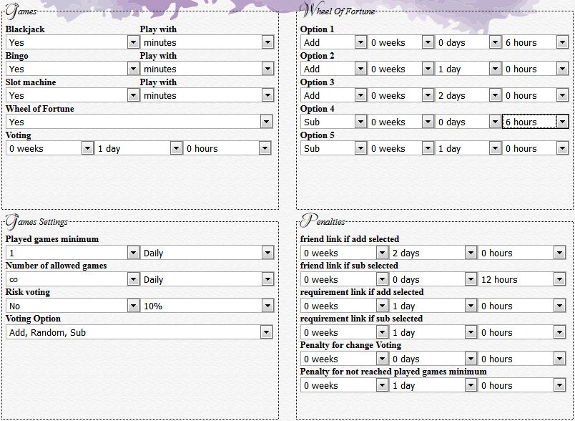This screenshot has height=421, width=575.
Task: Open Option 3 days dropdown
Action: pyautogui.click(x=468, y=95)
